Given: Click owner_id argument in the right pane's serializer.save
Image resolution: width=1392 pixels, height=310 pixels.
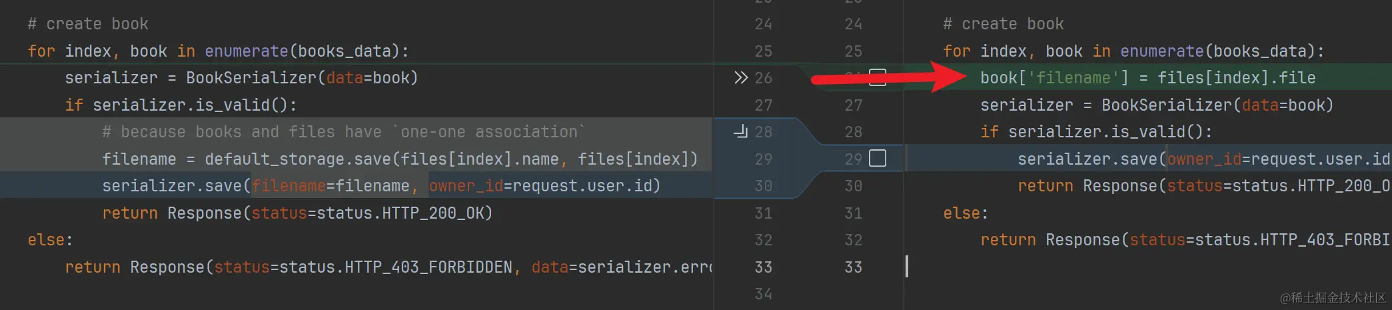Looking at the screenshot, I should [x=1204, y=159].
